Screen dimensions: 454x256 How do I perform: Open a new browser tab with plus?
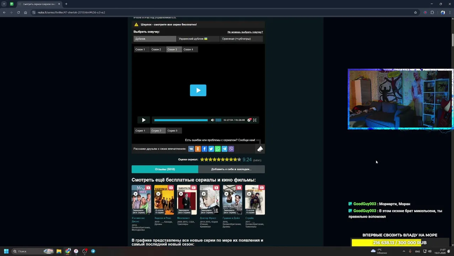[66, 4]
